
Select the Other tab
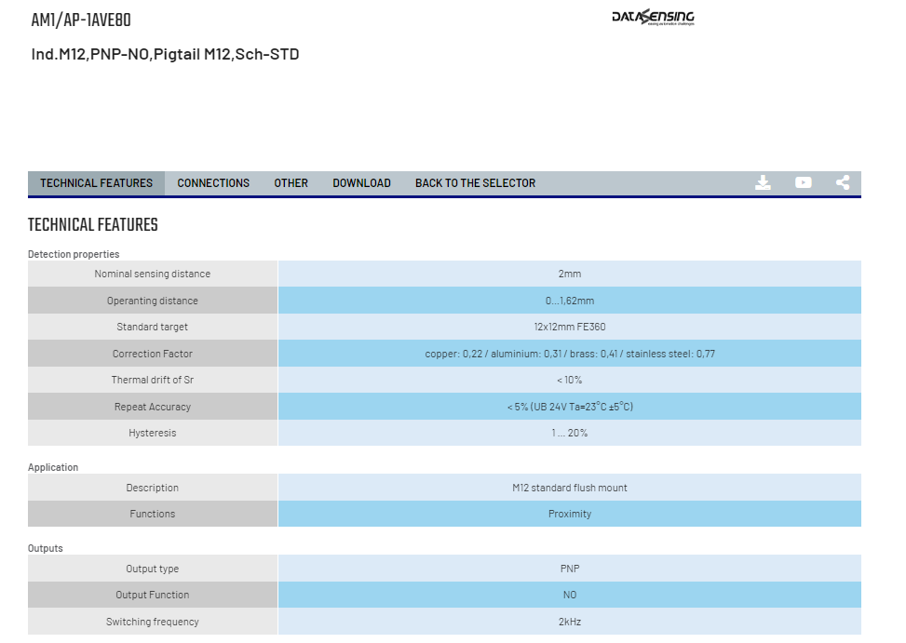pos(291,183)
